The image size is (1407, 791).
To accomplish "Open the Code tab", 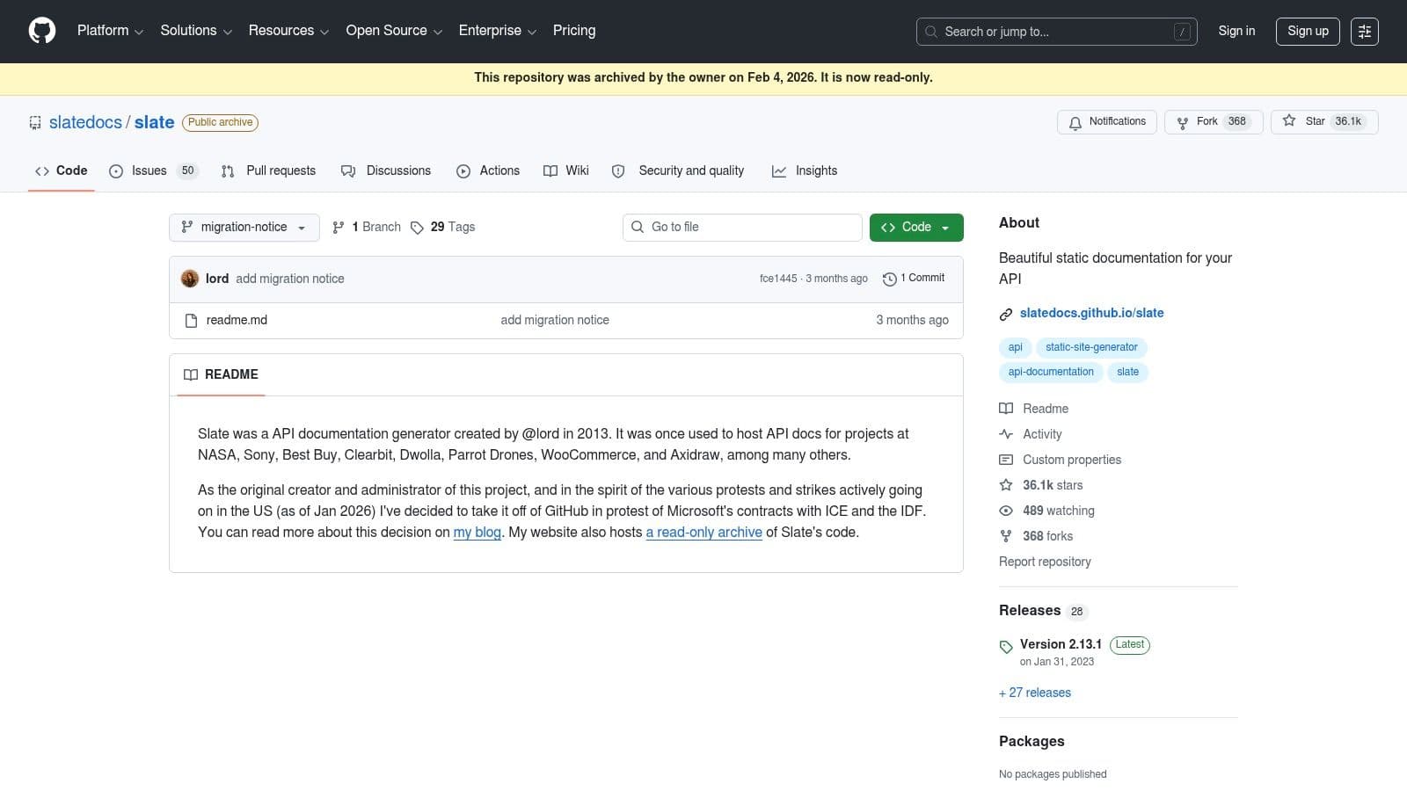I will [62, 171].
